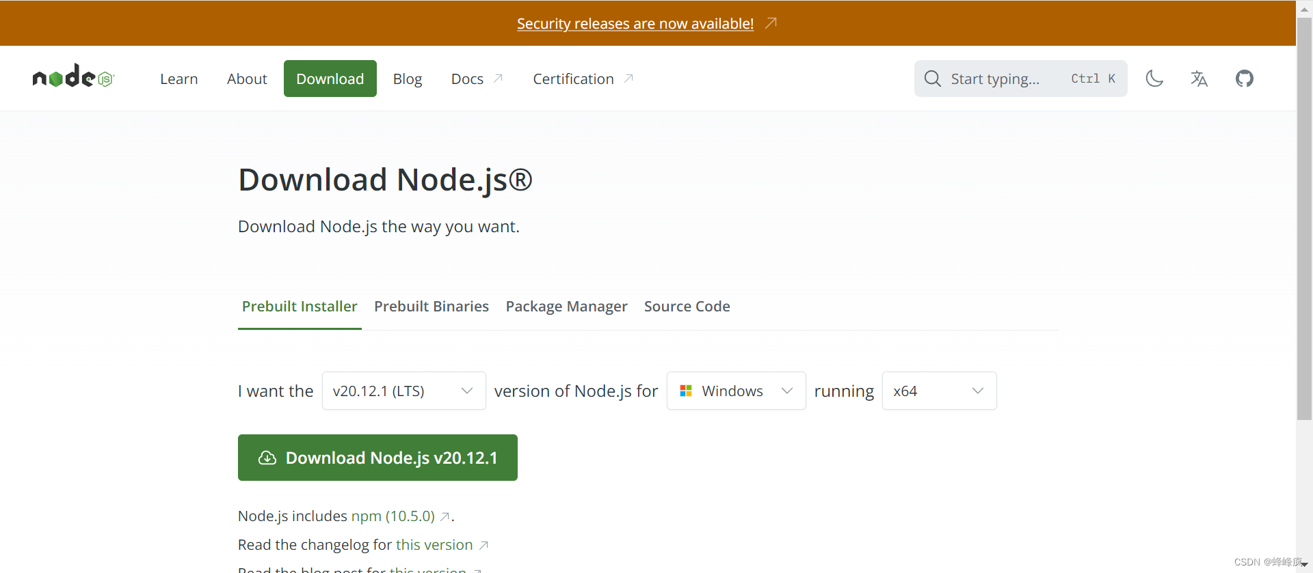Click the Start typing search field

1020,79
